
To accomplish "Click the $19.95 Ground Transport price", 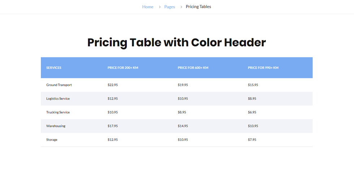I will 183,85.
